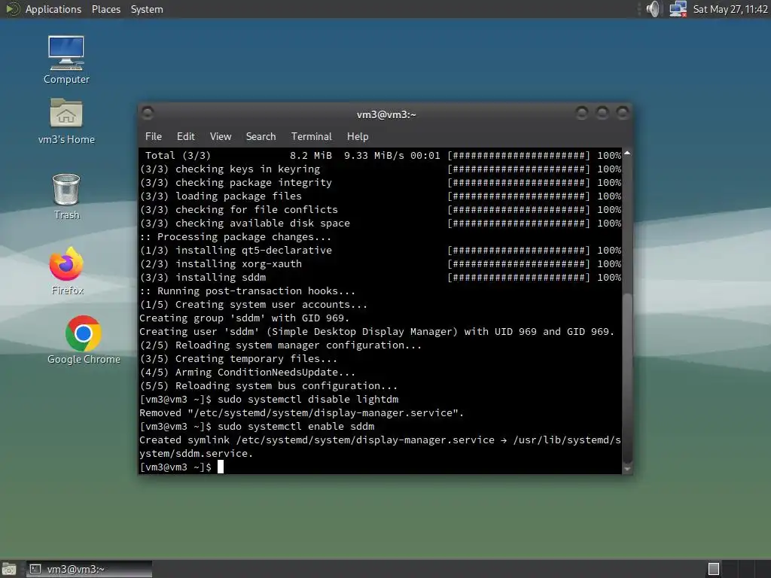Viewport: 771px width, 578px height.
Task: Click the 'Created symlink' output line
Action: pyautogui.click(x=380, y=447)
